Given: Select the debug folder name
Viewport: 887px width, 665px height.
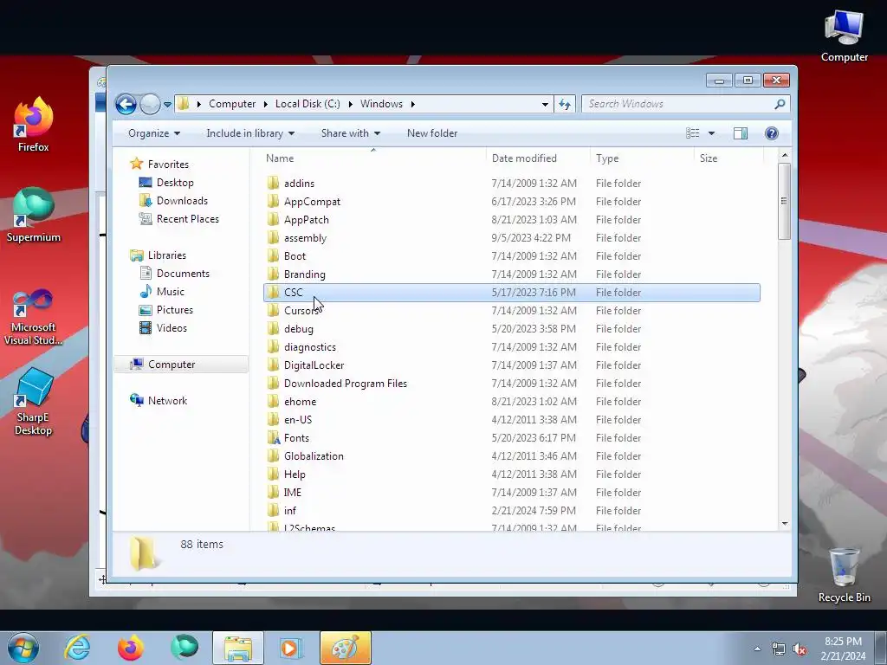Looking at the screenshot, I should click(299, 328).
